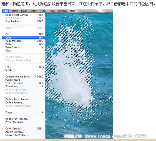Choose Cut from Edit menu
The height and width of the screenshot is (141, 156).
pyautogui.click(x=24, y=34)
